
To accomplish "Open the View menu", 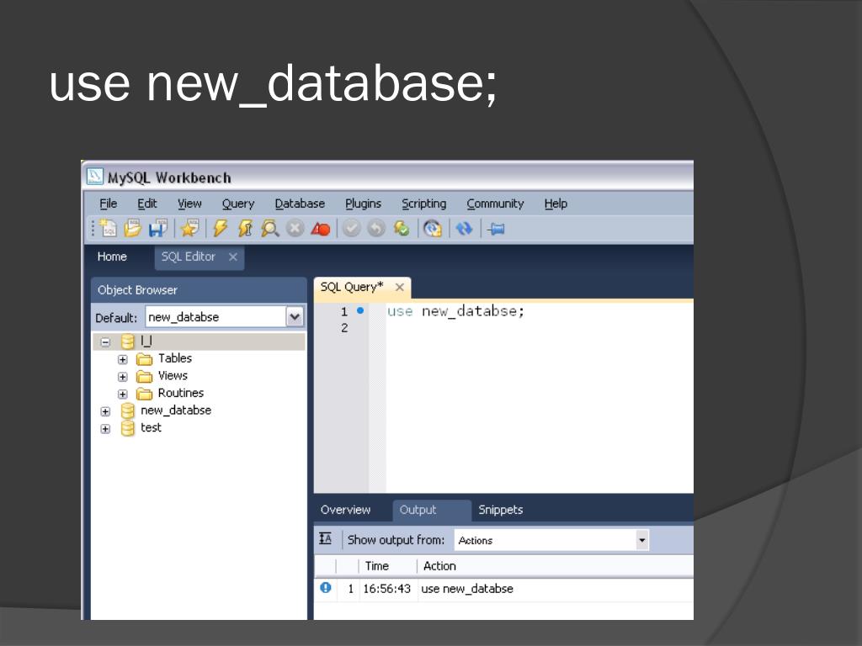I will pos(189,204).
